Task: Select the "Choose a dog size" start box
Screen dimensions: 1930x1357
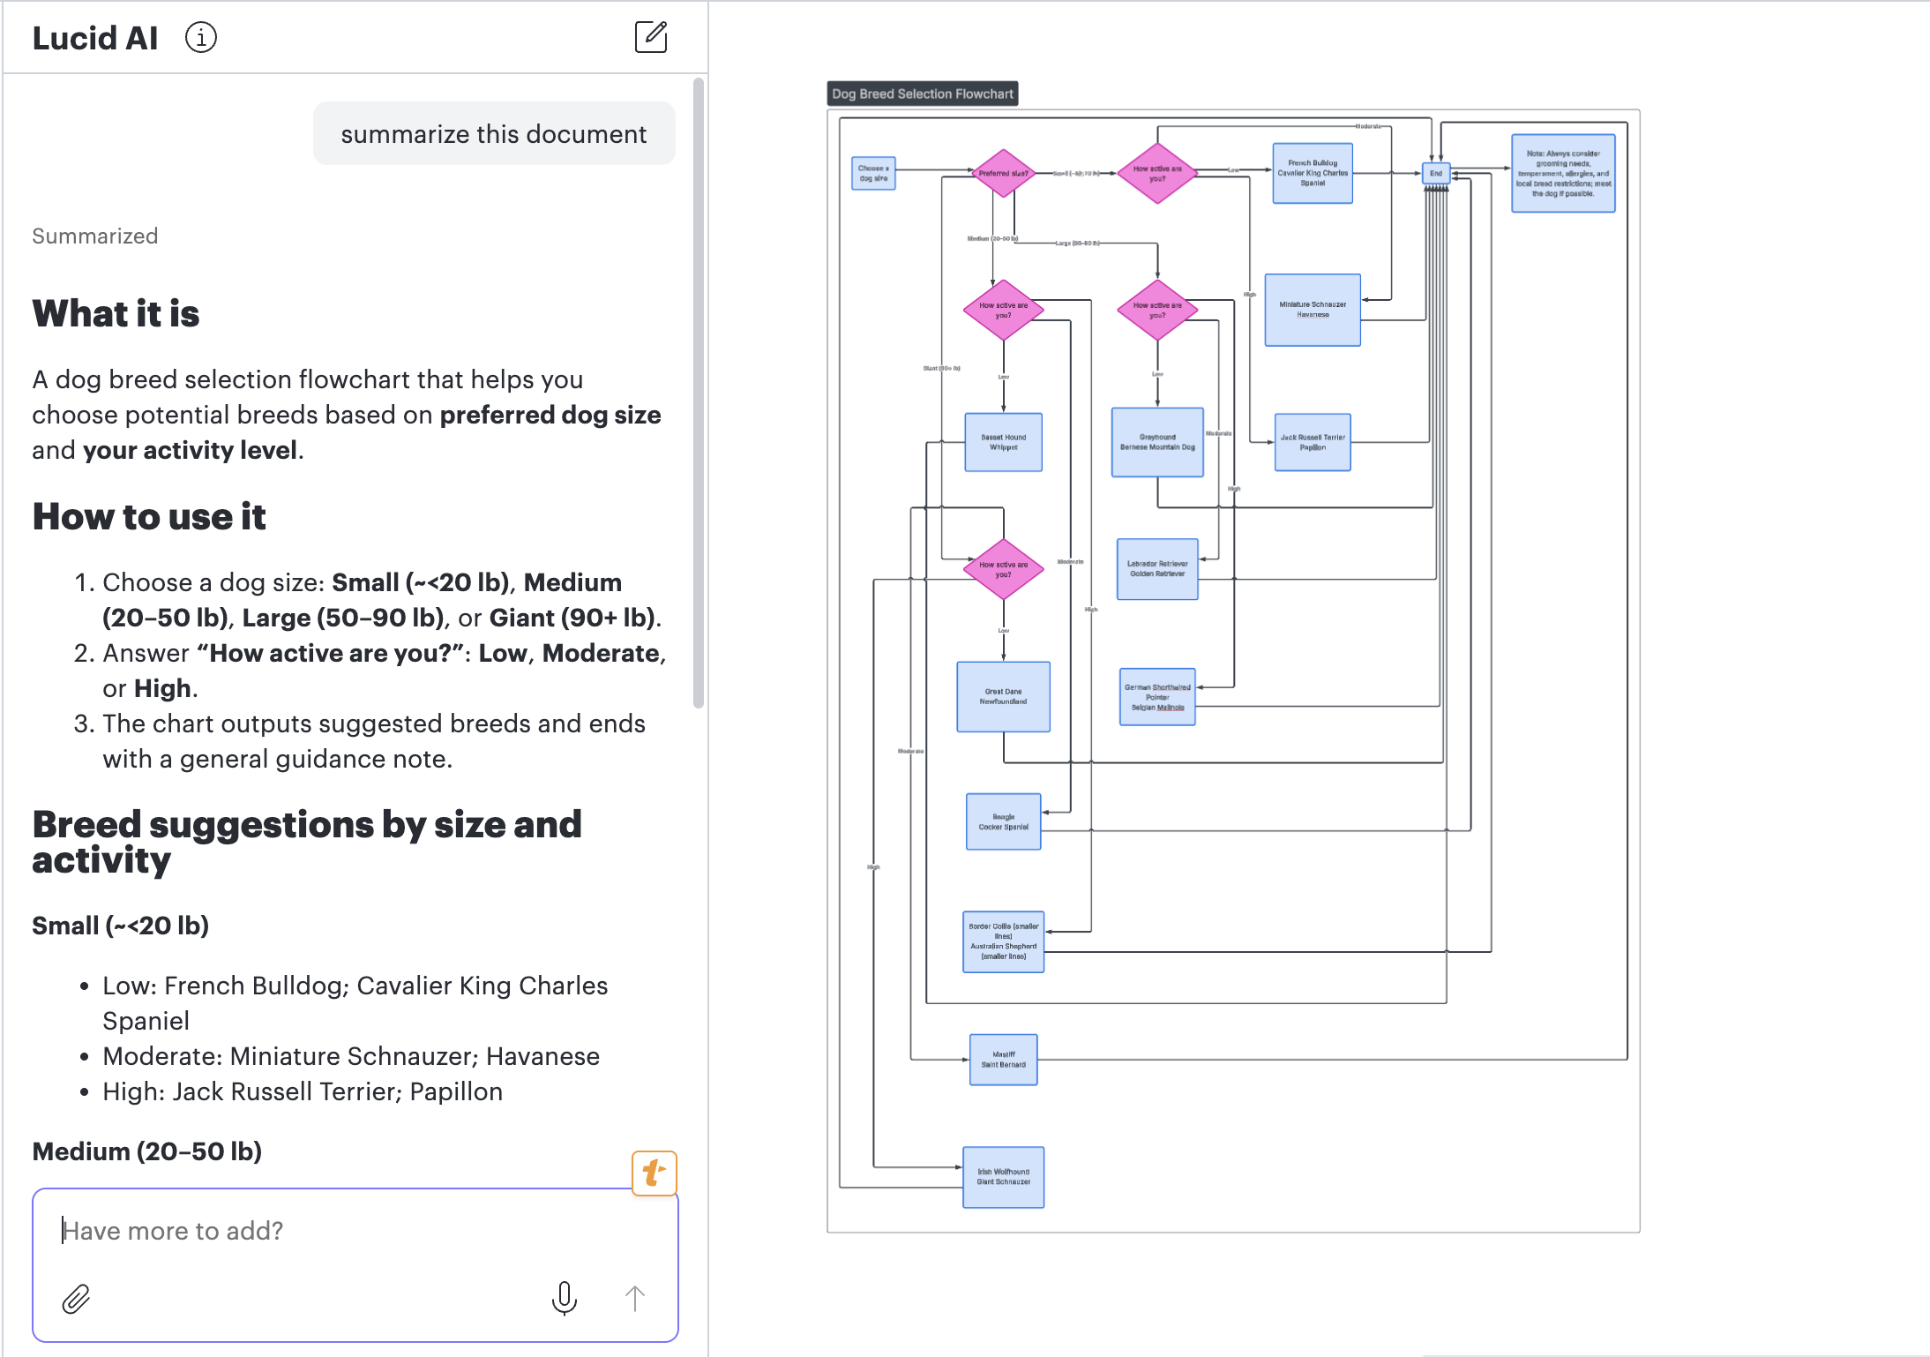Action: pos(873,173)
